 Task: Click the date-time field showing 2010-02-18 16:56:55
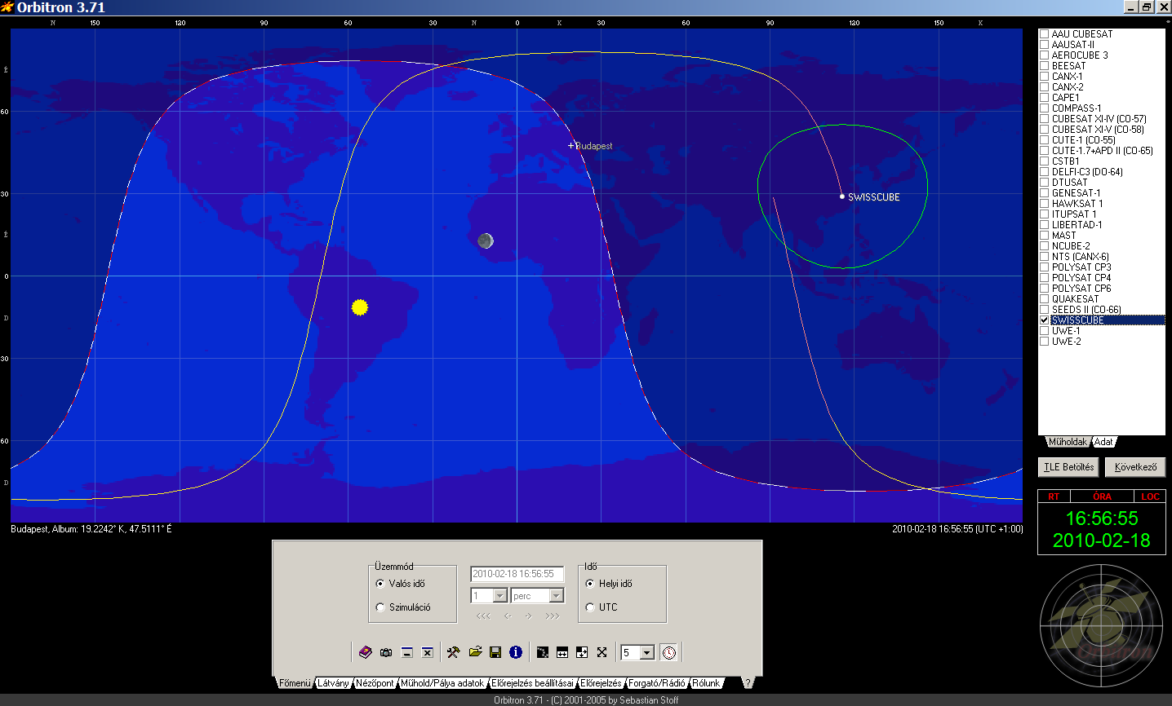[517, 574]
